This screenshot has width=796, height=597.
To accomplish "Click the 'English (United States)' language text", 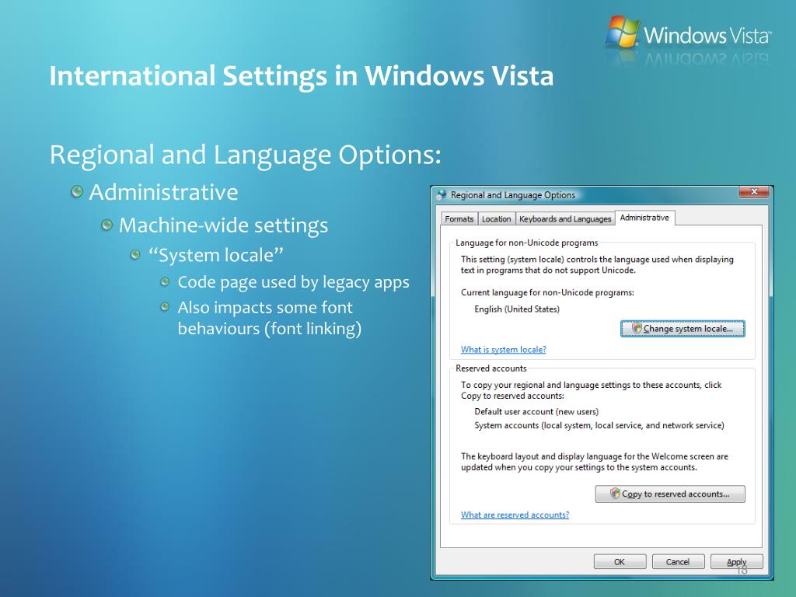I will [517, 309].
